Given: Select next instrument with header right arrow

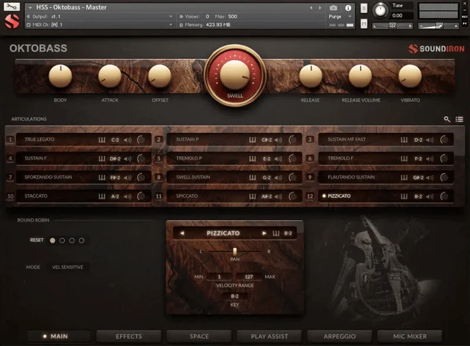Looking at the screenshot, I should pyautogui.click(x=320, y=8).
